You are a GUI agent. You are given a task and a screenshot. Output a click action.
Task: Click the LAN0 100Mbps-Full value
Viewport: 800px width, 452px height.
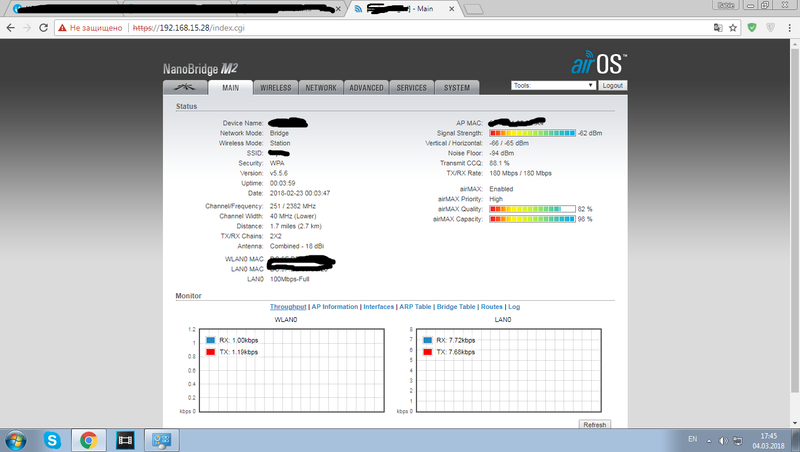coord(289,279)
